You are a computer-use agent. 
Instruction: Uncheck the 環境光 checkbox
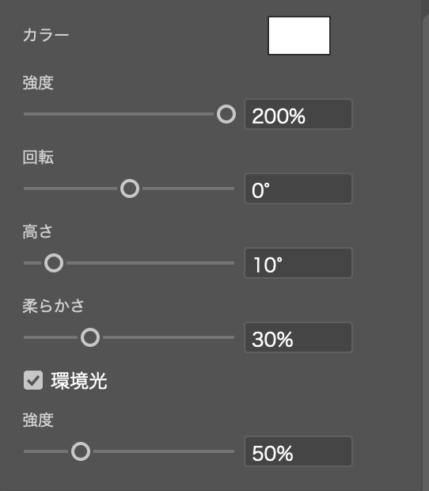pos(33,380)
